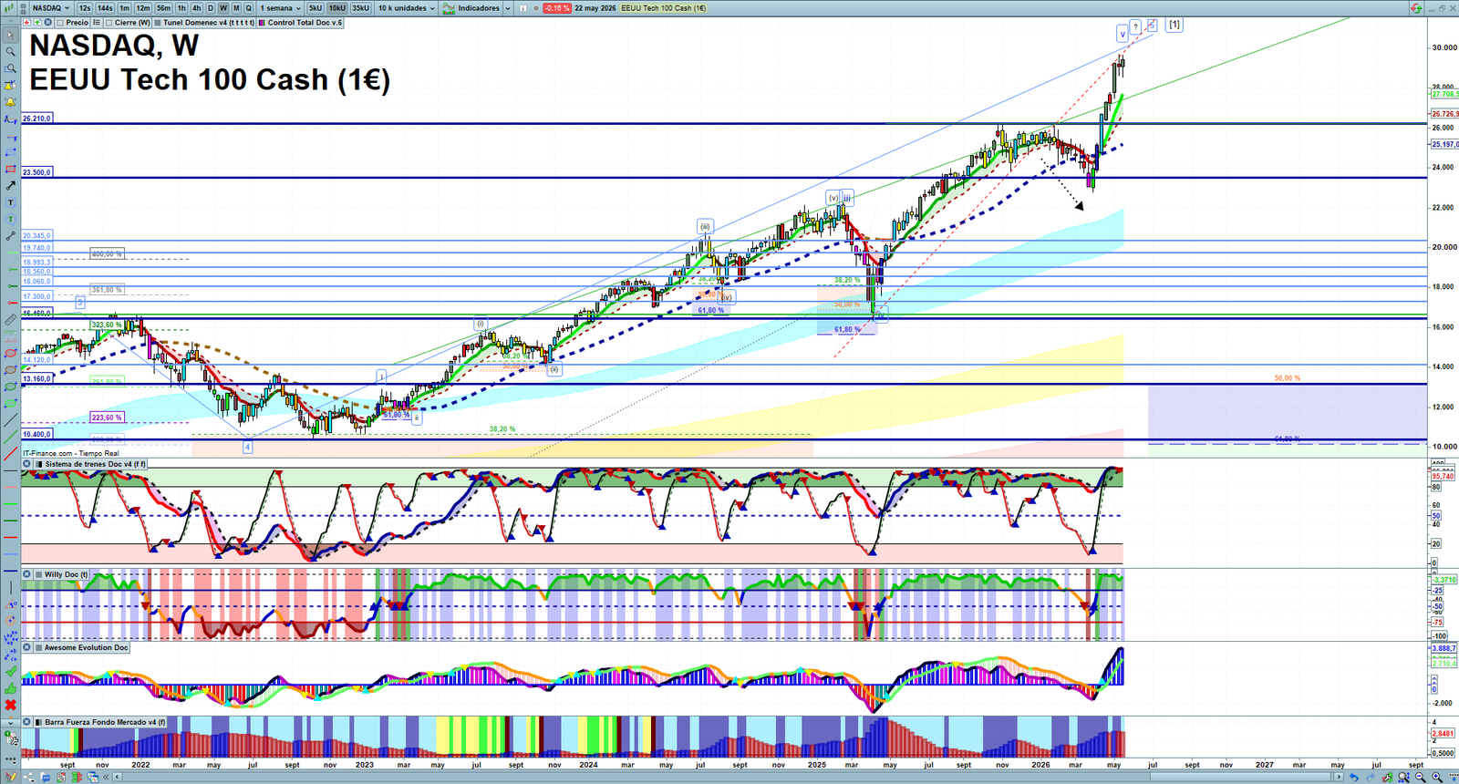This screenshot has height=784, width=1459.
Task: Open the list icon beside Precio
Action: [x=97, y=23]
